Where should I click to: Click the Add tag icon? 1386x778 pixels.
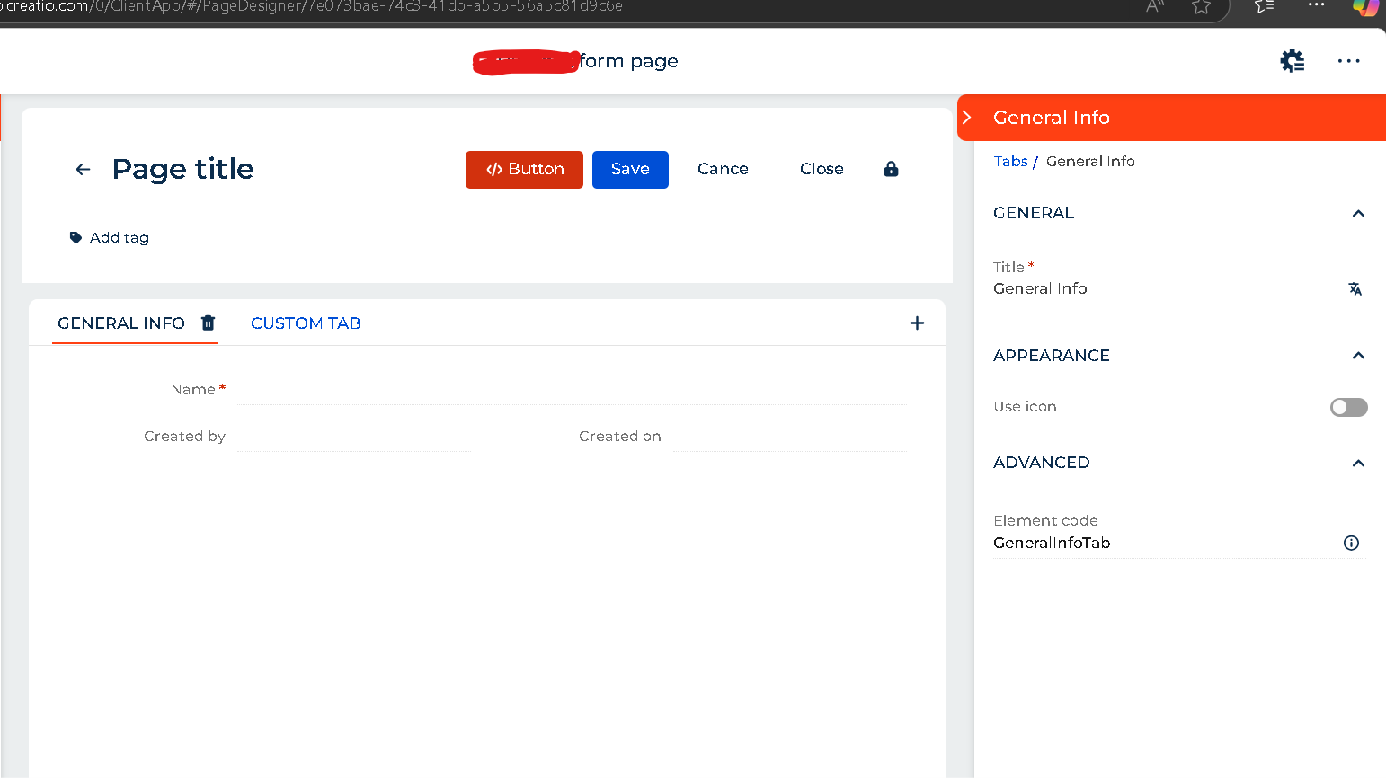[76, 237]
